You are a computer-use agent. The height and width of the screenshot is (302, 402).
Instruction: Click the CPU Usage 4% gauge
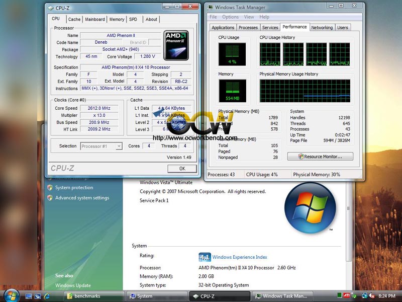point(232,54)
